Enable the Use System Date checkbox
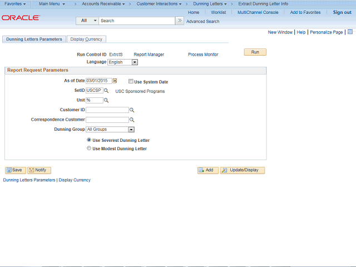 coord(131,81)
